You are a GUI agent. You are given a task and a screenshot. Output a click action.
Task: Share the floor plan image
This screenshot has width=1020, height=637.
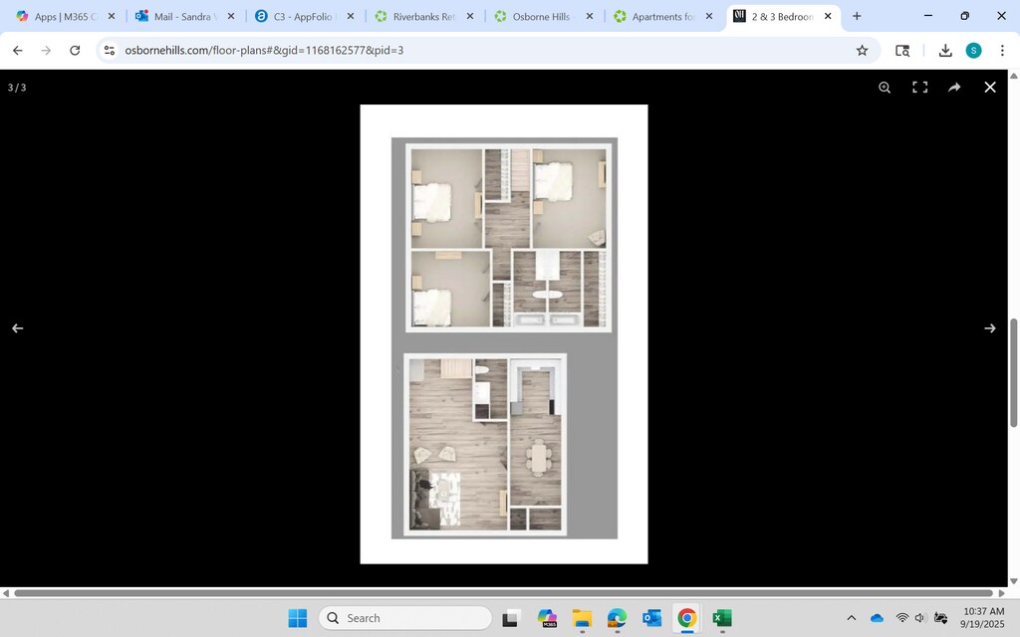point(954,88)
